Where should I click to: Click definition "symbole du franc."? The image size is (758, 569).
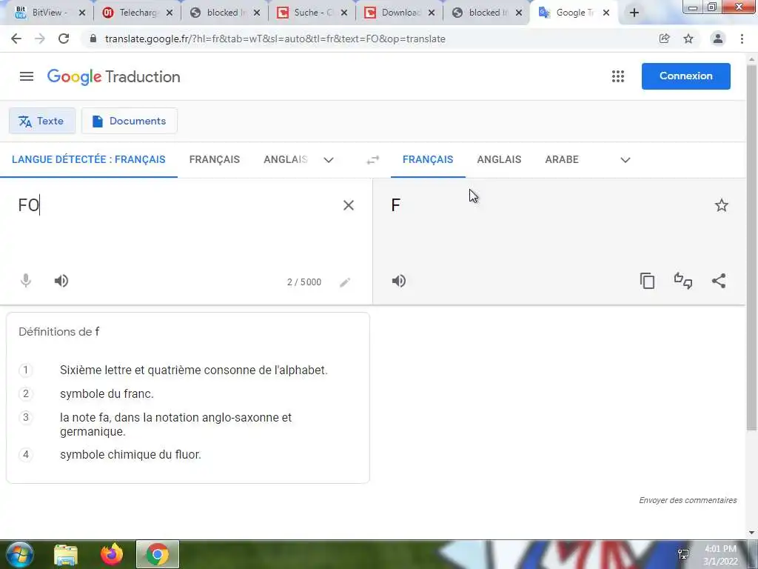[107, 394]
